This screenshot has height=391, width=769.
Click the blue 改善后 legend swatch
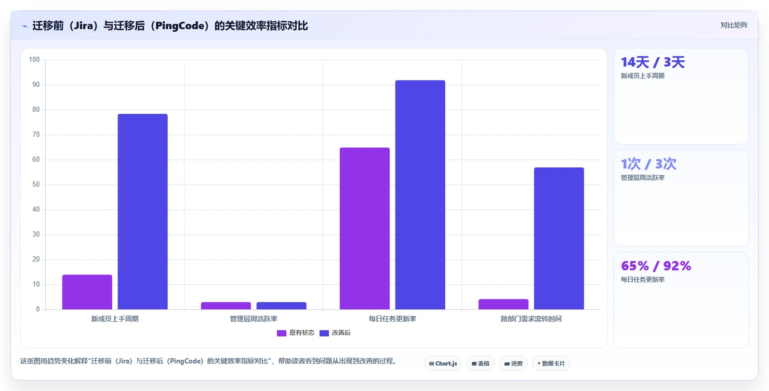point(324,333)
